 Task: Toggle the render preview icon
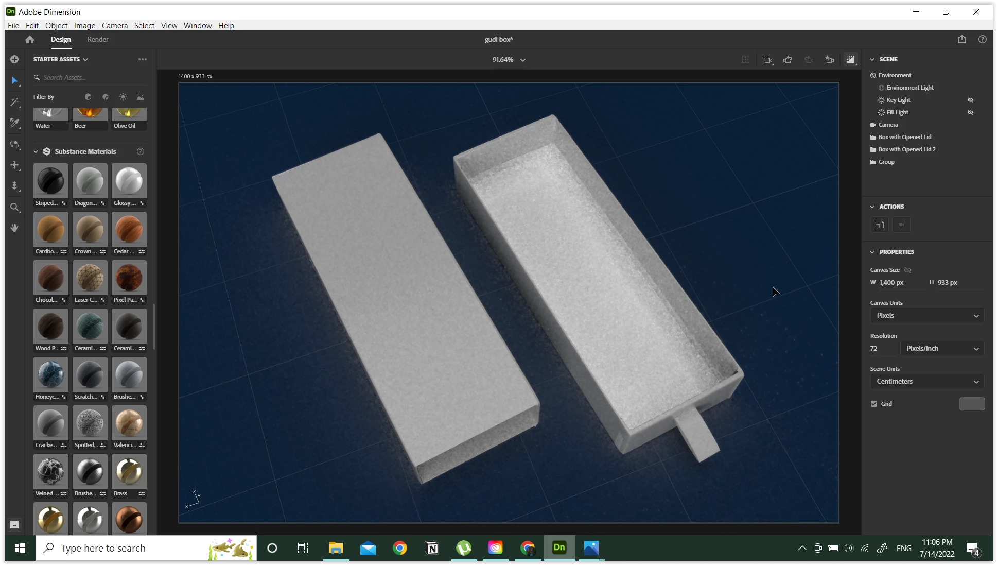pyautogui.click(x=850, y=60)
